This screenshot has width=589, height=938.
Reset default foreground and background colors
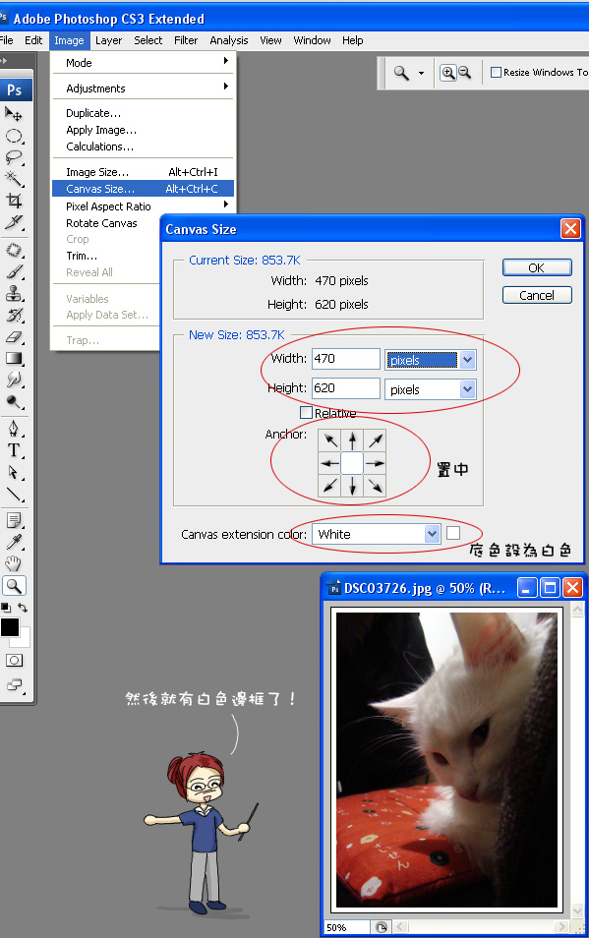tap(6, 608)
